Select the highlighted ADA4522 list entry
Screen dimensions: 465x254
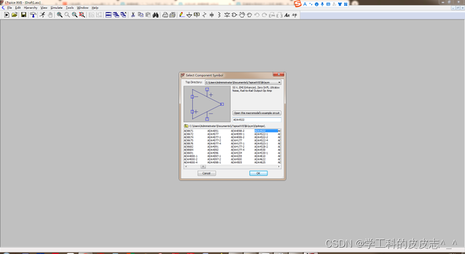(x=266, y=131)
